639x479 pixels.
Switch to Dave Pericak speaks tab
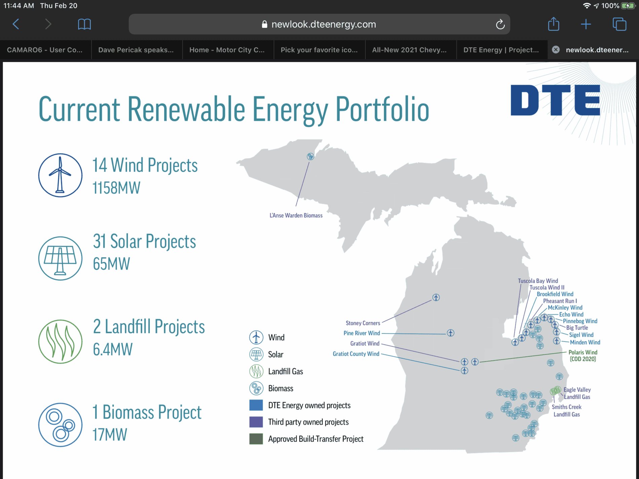tap(137, 50)
